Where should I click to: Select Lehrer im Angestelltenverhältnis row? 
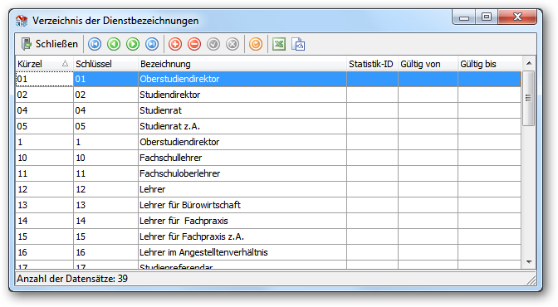[268, 252]
